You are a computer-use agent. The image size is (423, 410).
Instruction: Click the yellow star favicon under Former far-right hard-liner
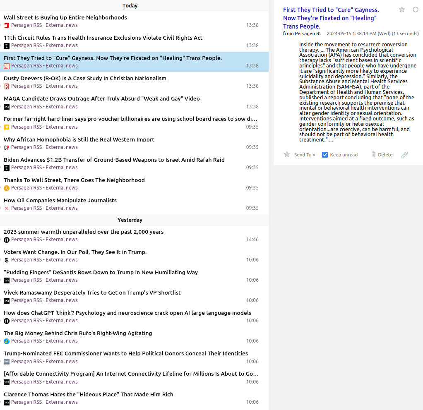[7, 127]
